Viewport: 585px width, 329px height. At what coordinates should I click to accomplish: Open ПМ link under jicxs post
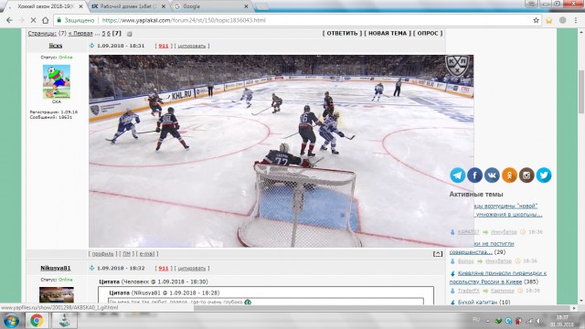coord(126,254)
